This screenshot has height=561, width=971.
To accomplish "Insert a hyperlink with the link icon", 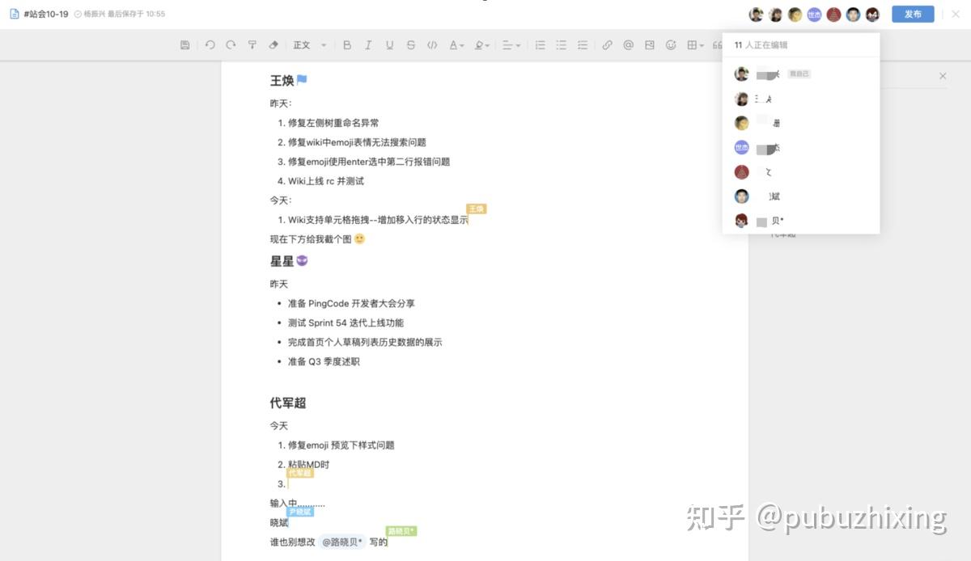I will pos(607,45).
